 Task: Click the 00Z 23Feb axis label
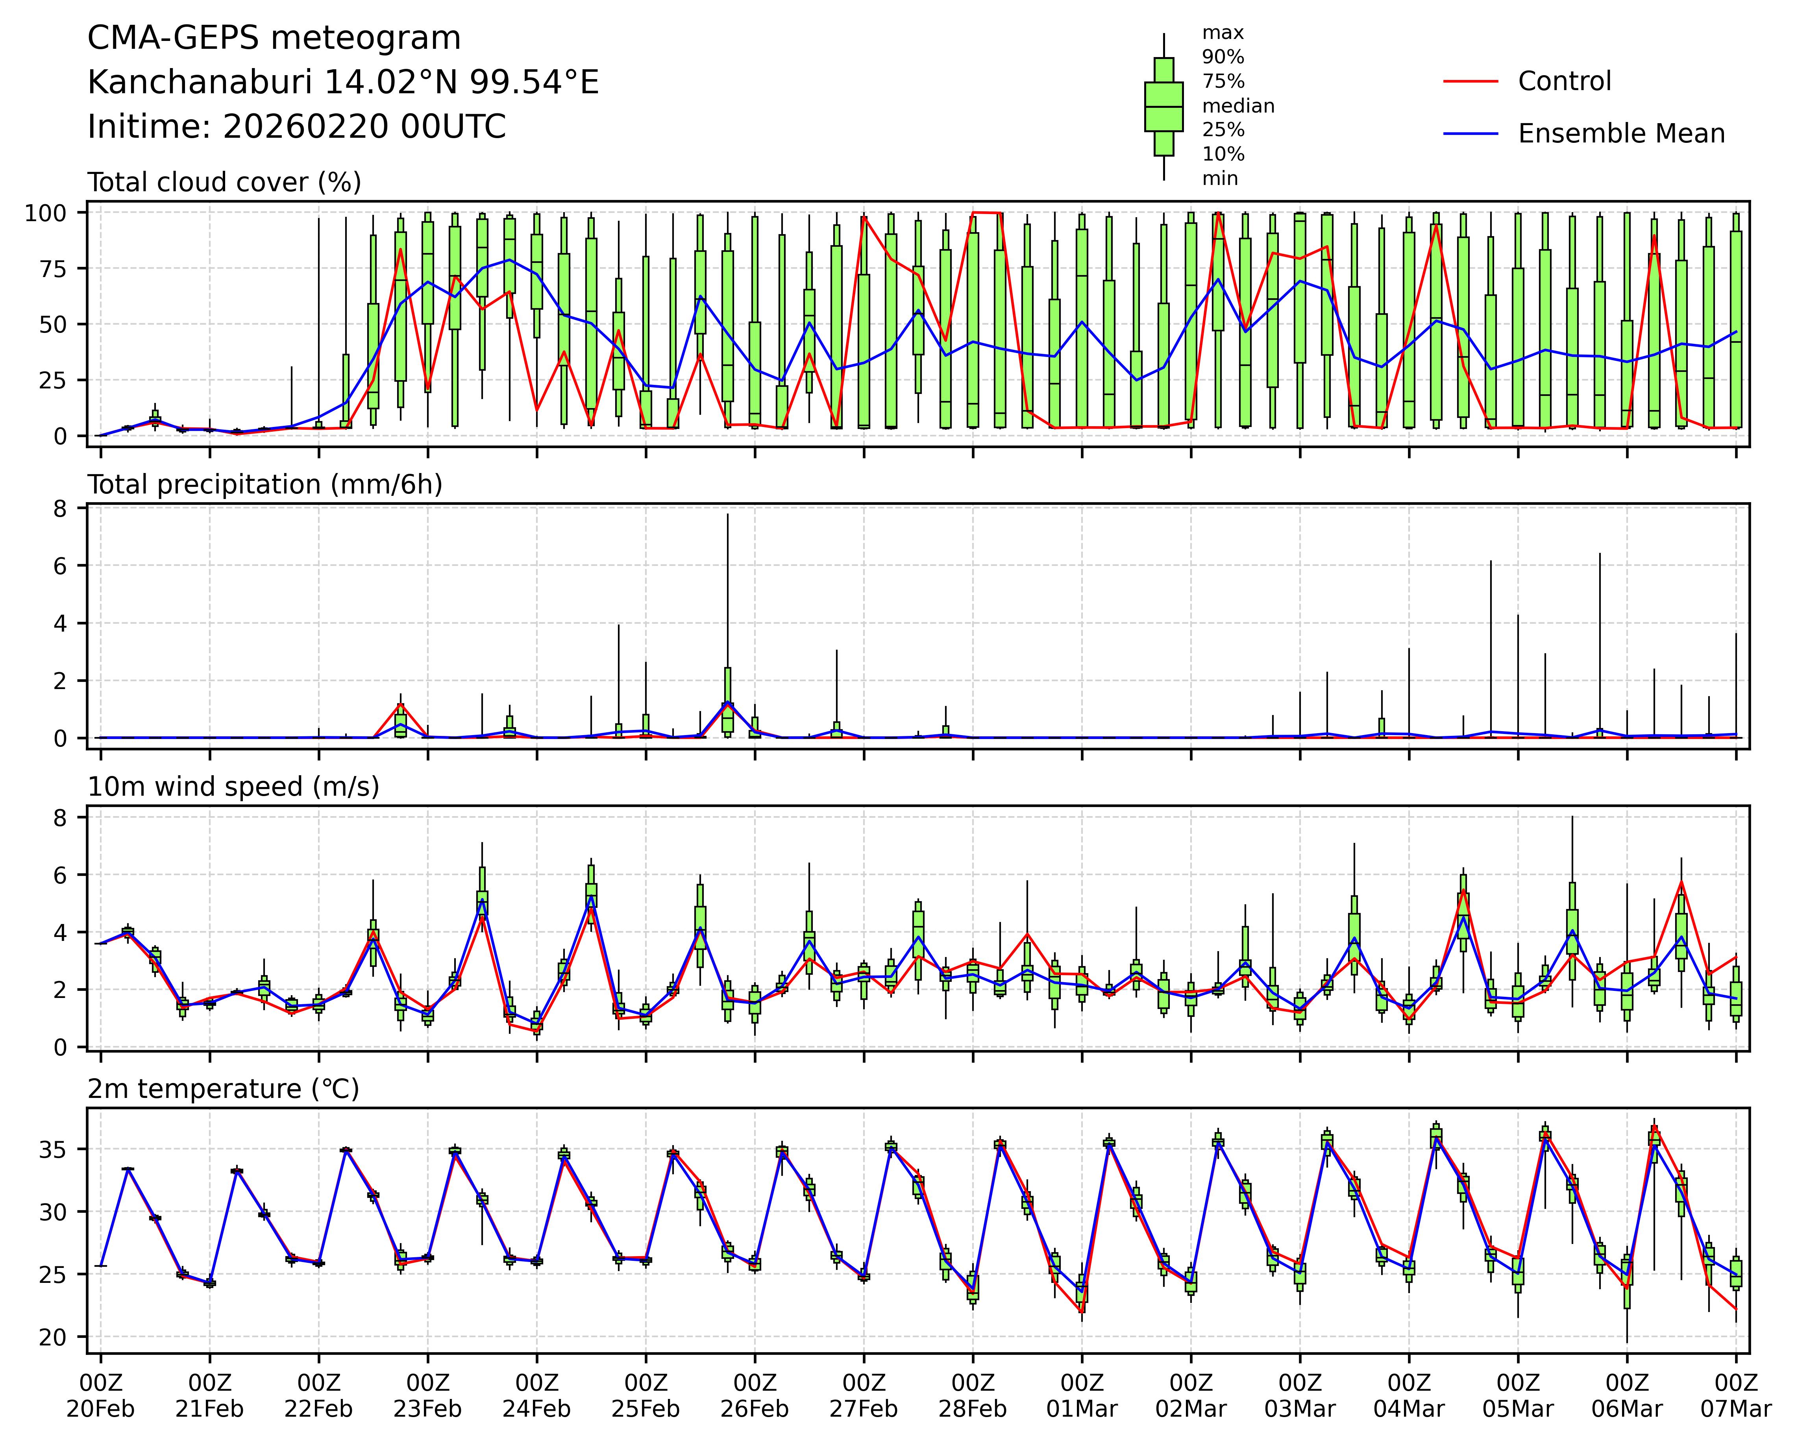coord(427,1396)
